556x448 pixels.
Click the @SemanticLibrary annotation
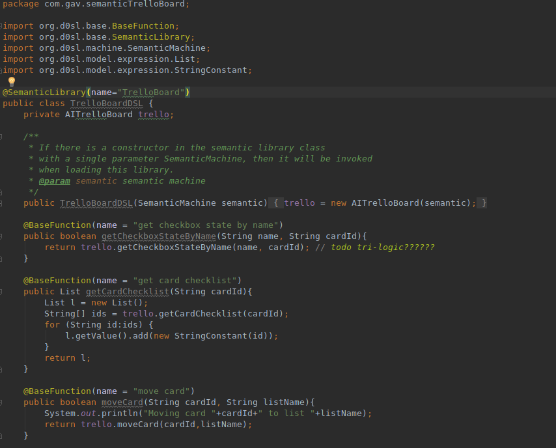point(44,92)
